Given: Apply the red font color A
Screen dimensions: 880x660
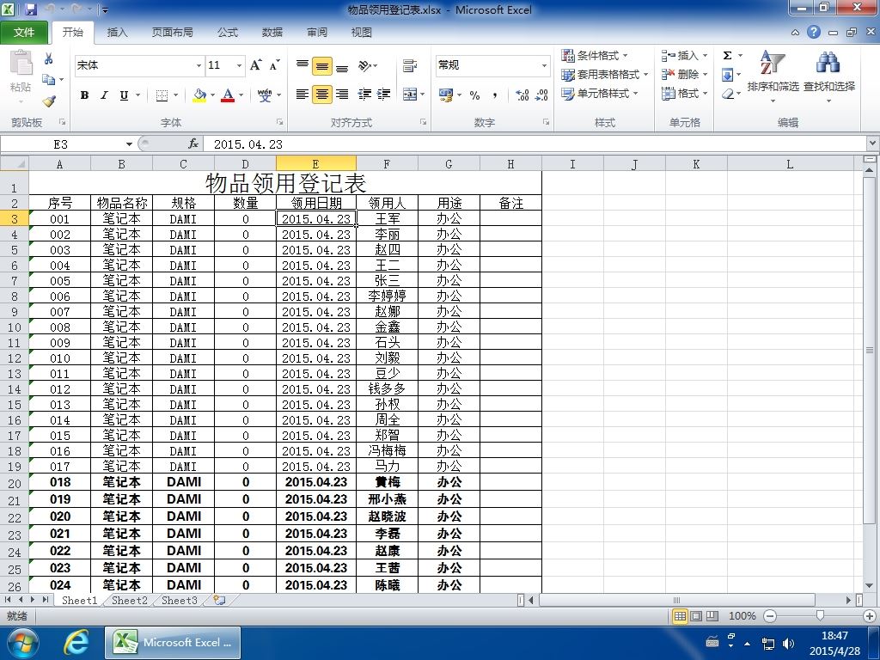Looking at the screenshot, I should point(227,95).
